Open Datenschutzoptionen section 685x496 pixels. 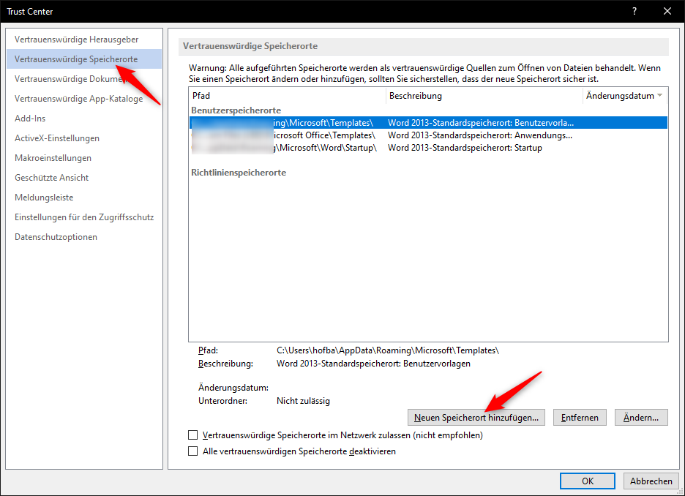coord(56,237)
